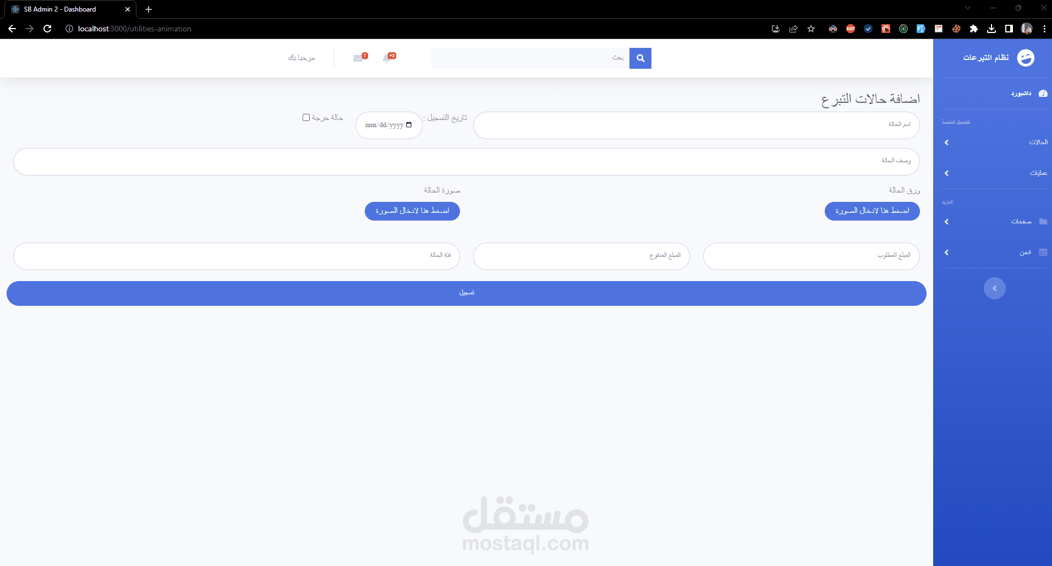Click the install app icon in address bar
The height and width of the screenshot is (566, 1052).
click(776, 29)
